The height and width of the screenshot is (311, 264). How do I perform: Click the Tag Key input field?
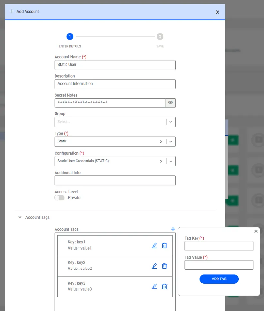coord(219,246)
